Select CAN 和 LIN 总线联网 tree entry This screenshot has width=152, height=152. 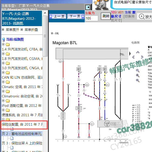(x=22, y=77)
